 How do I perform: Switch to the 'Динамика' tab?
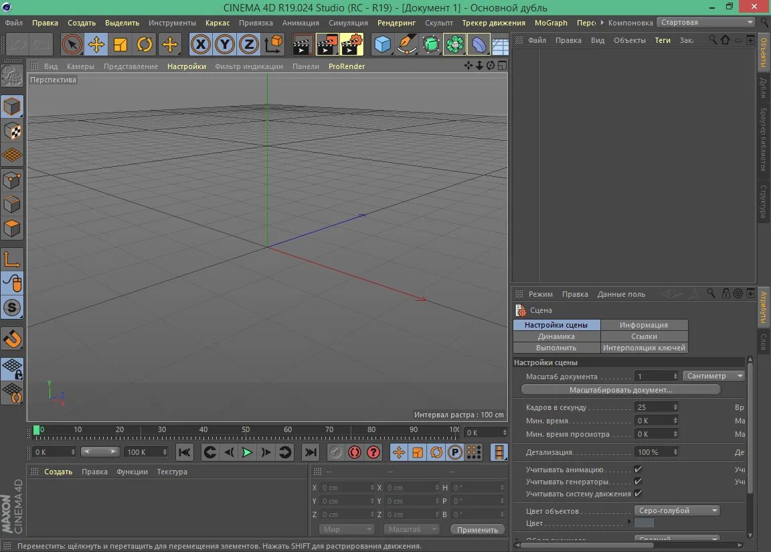pyautogui.click(x=556, y=336)
